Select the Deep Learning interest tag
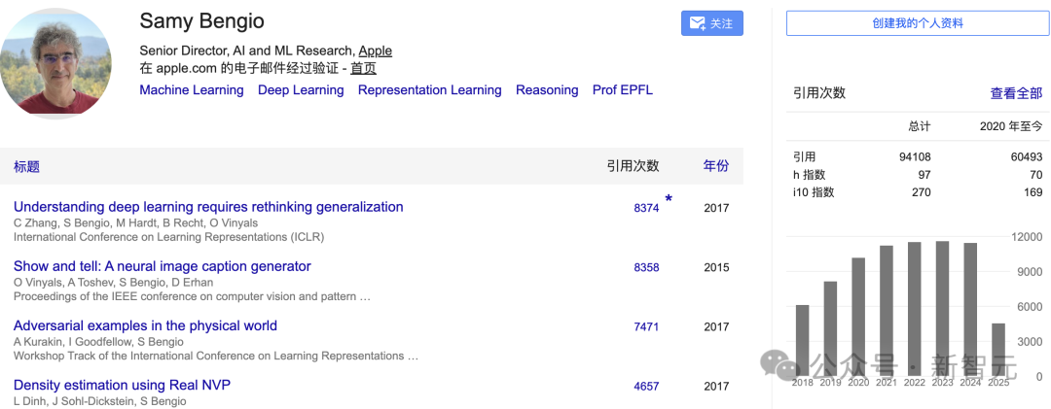 click(301, 89)
